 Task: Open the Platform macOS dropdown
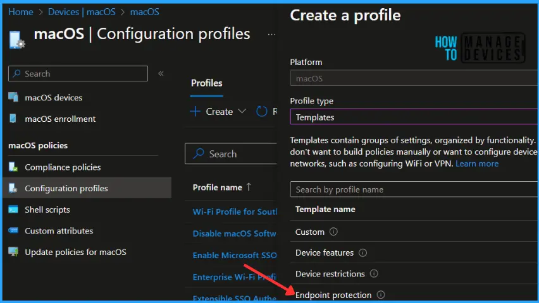click(414, 78)
